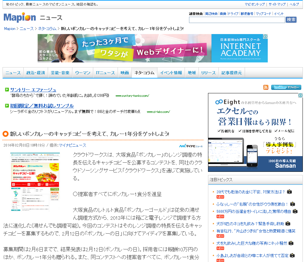Viewport: 306px width, 262px height.
Task: Open the サイトマップ link
Action: coord(277,4)
